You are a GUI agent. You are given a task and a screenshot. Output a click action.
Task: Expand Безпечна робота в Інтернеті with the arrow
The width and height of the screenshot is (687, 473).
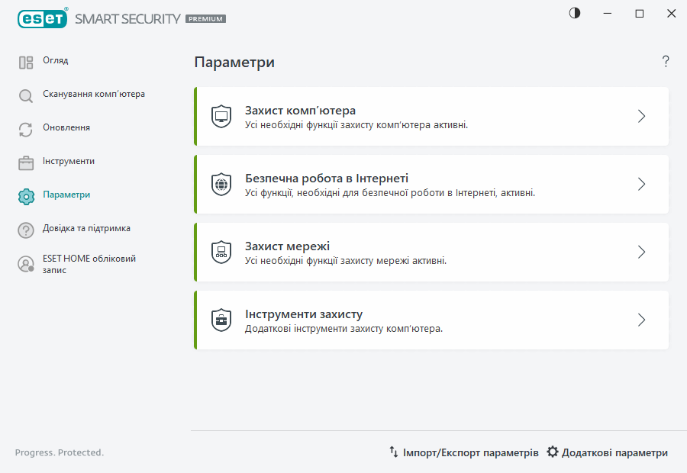641,183
